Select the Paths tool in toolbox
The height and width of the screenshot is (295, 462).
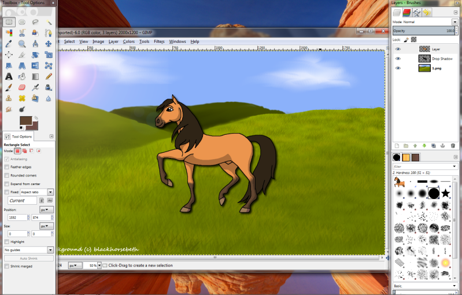coord(49,33)
